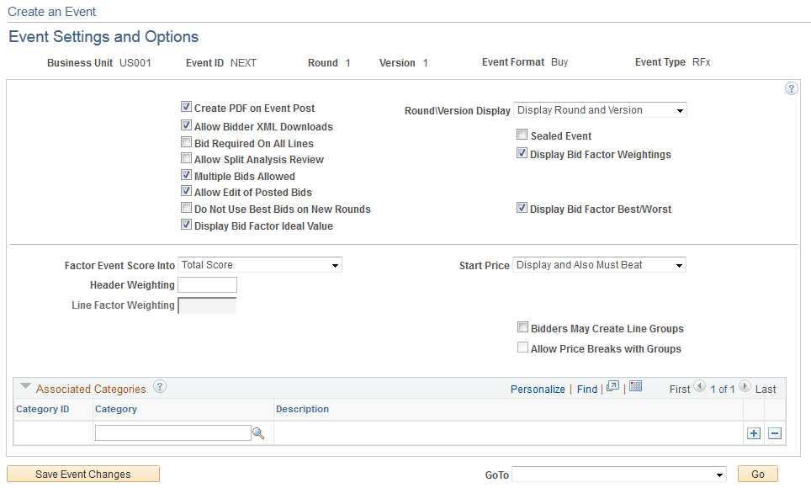Click Line Factor Weighting field
Screen dimensions: 811x488
pos(208,305)
